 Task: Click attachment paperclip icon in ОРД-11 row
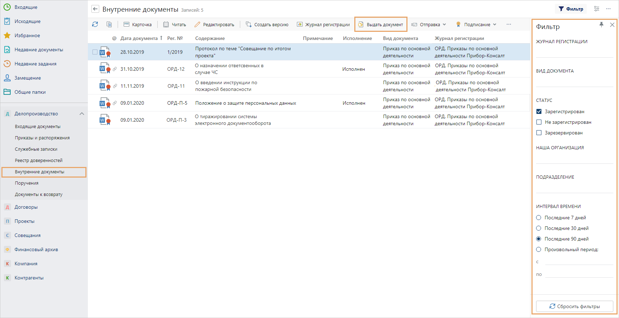[115, 86]
